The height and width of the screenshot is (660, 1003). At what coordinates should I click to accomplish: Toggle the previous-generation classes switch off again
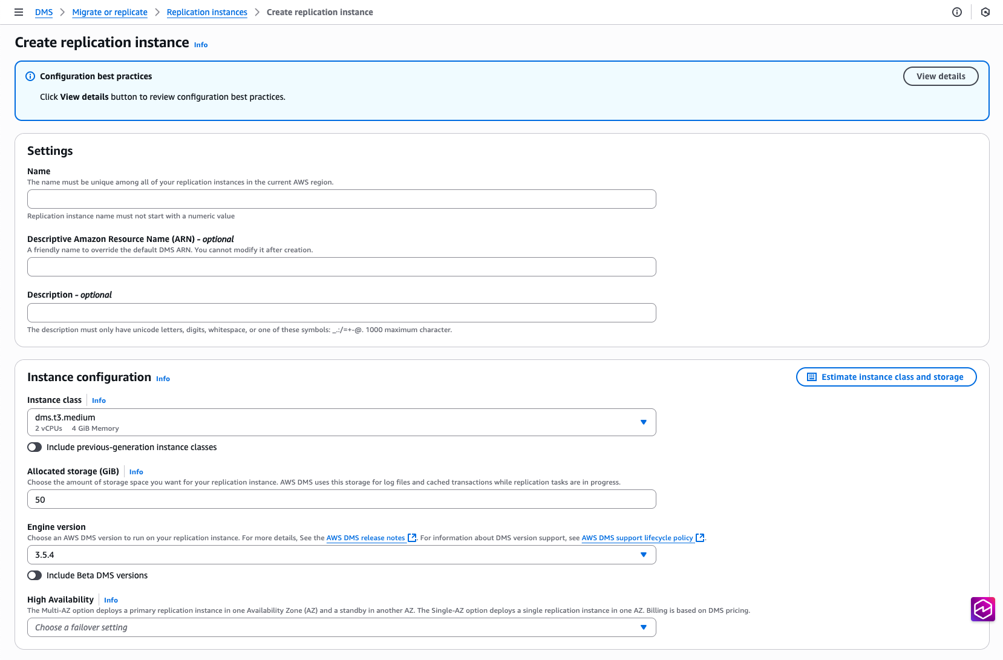34,447
